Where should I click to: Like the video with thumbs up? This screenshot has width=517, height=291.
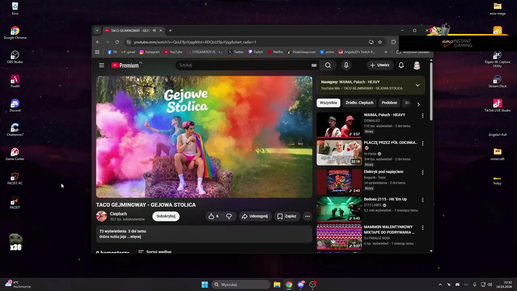pyautogui.click(x=213, y=216)
